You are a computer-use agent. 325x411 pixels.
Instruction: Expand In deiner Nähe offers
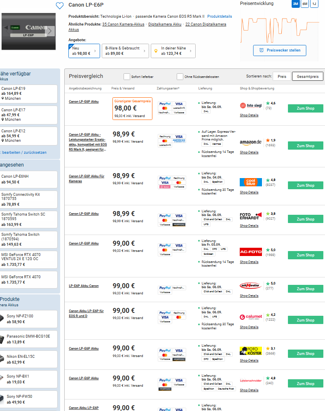[x=173, y=51]
